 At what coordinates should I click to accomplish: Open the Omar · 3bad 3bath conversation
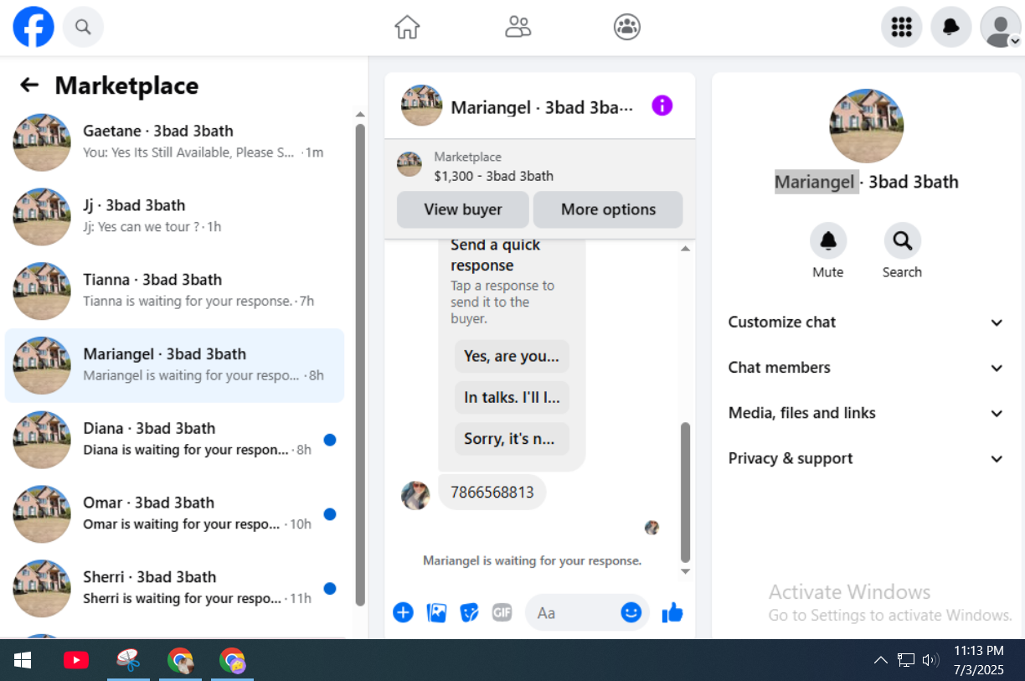point(175,513)
